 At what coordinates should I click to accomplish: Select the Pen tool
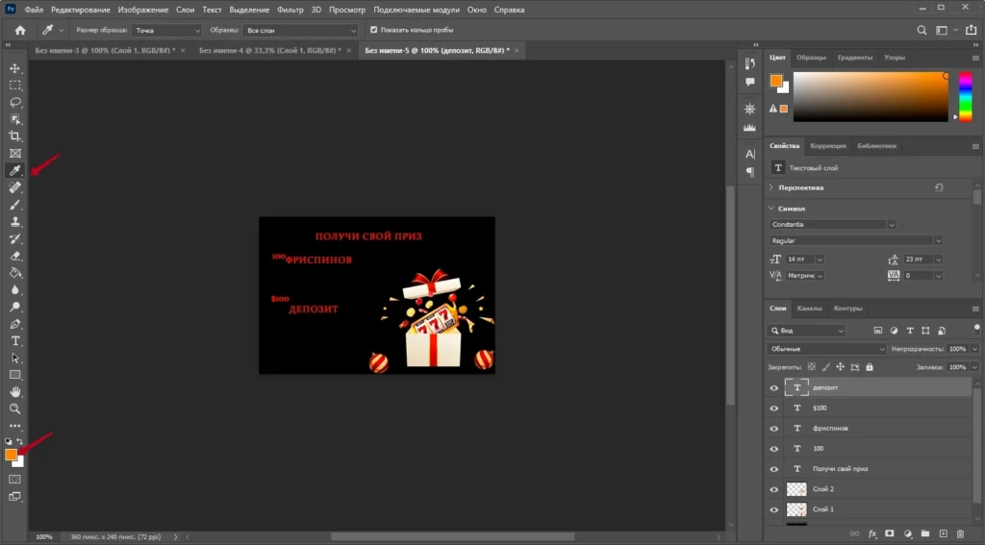tap(15, 324)
